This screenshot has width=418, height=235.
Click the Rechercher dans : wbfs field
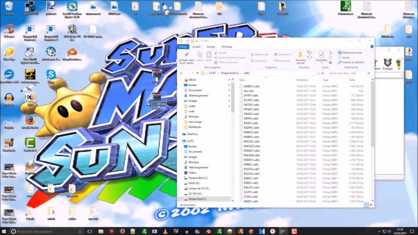[x=349, y=73]
